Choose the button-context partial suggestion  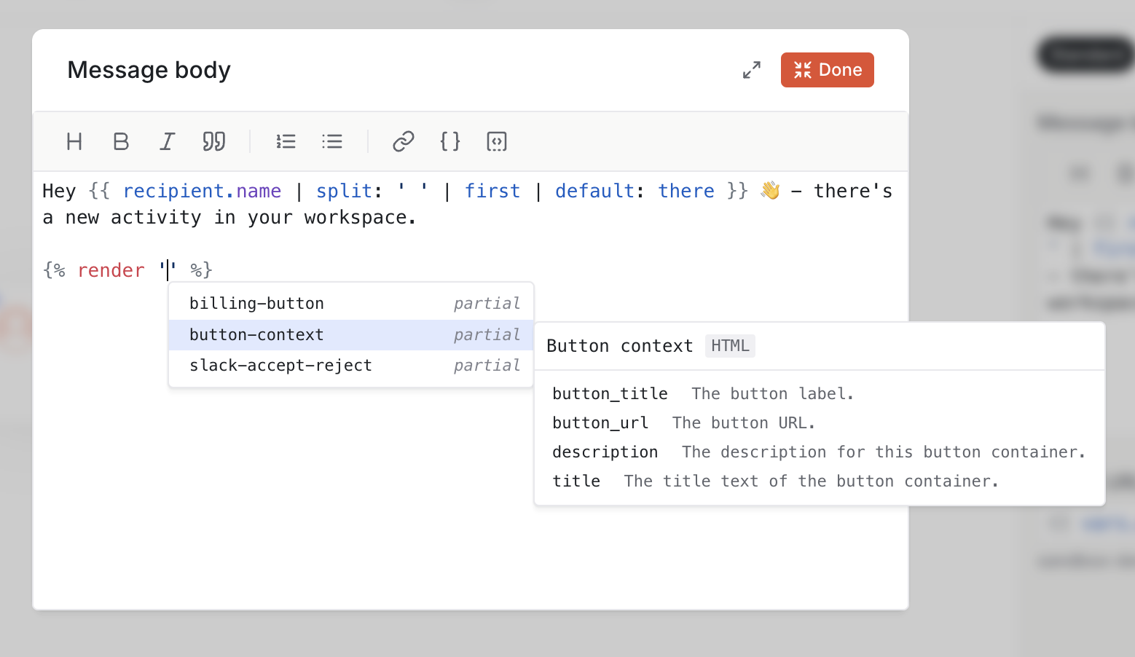[256, 334]
